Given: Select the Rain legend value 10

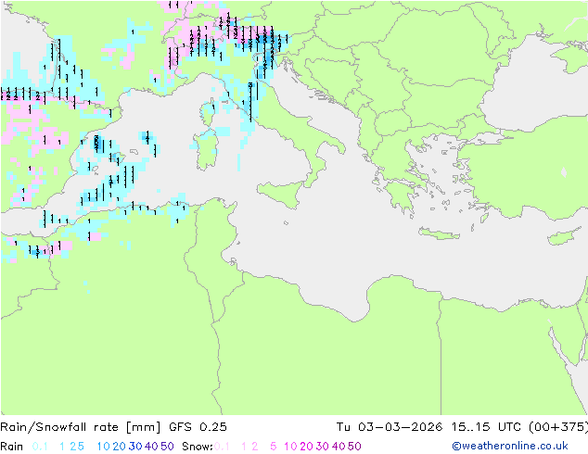Looking at the screenshot, I should point(104,447).
